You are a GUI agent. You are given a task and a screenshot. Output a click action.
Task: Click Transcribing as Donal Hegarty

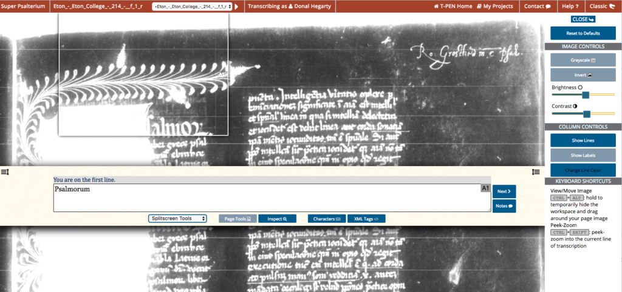coord(290,6)
